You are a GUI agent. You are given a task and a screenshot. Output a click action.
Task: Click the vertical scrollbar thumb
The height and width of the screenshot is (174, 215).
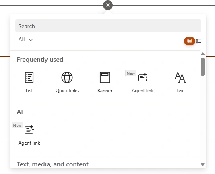pos(203,67)
